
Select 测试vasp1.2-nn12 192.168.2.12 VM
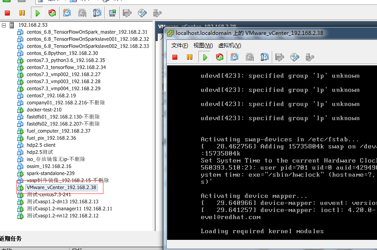point(62,216)
